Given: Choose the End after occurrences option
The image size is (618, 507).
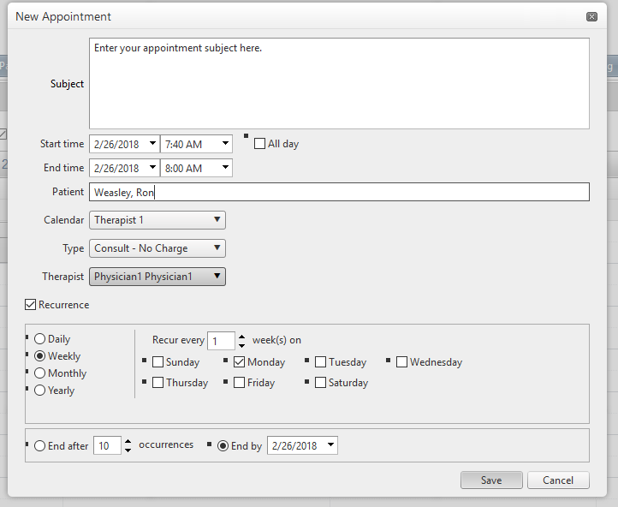Looking at the screenshot, I should pos(40,446).
